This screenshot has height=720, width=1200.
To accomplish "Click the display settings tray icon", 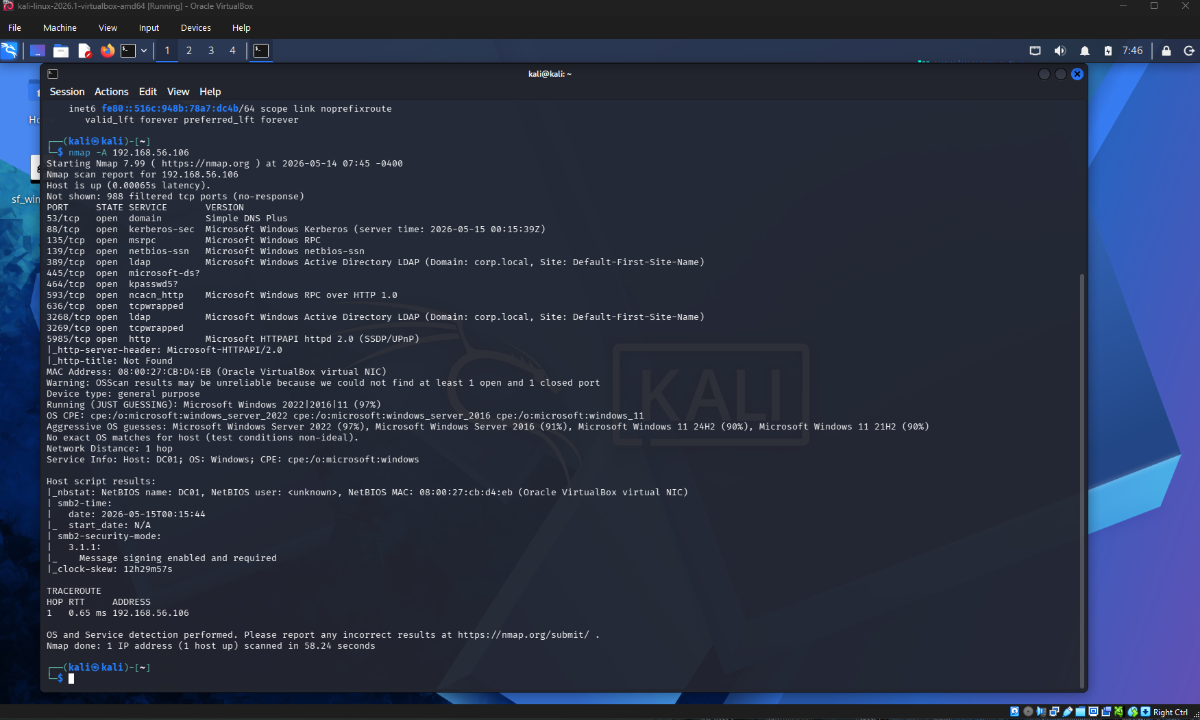I will (1035, 51).
